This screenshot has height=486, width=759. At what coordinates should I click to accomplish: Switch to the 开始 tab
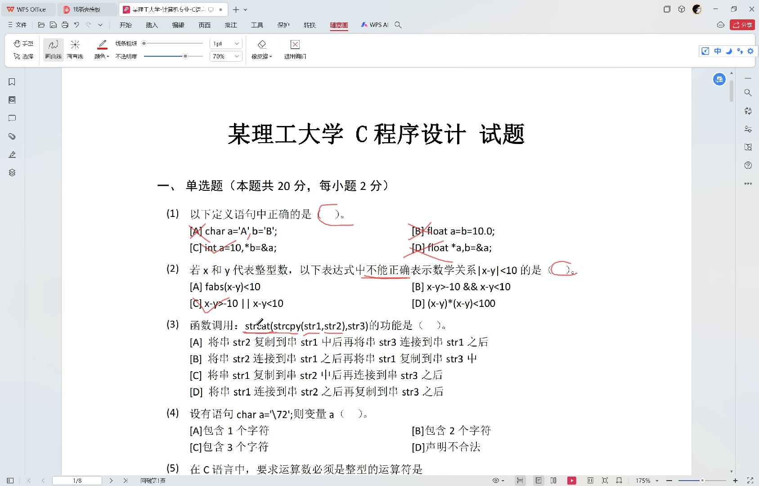126,25
